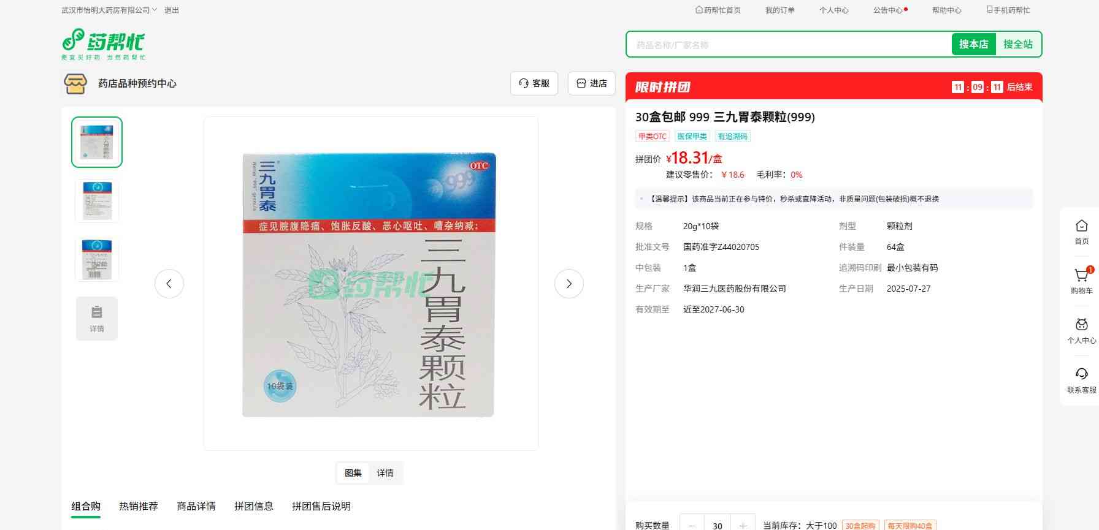This screenshot has width=1099, height=530.
Task: Go to 首页 via sidebar home icon
Action: click(x=1081, y=232)
